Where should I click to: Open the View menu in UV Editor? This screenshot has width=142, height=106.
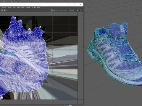(x=18, y=8)
